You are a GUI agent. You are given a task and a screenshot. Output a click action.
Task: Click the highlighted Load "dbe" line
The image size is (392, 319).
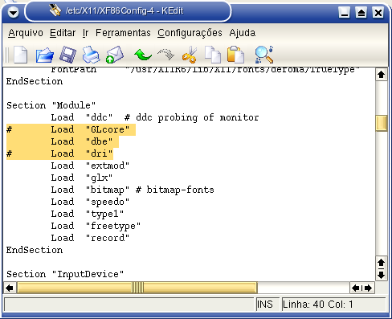tap(63, 141)
